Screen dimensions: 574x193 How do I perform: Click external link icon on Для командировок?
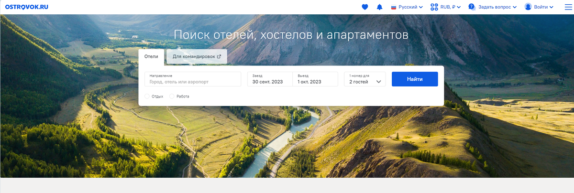point(219,56)
